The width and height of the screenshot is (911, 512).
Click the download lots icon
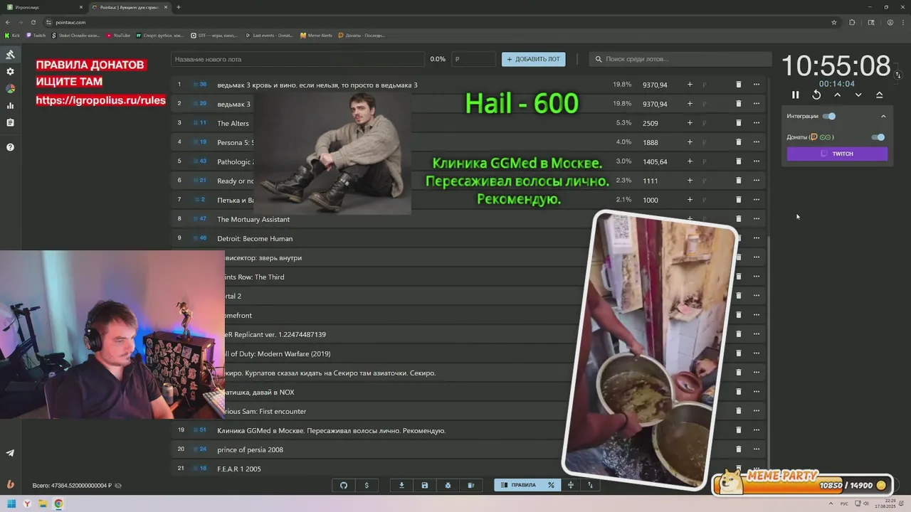point(401,485)
